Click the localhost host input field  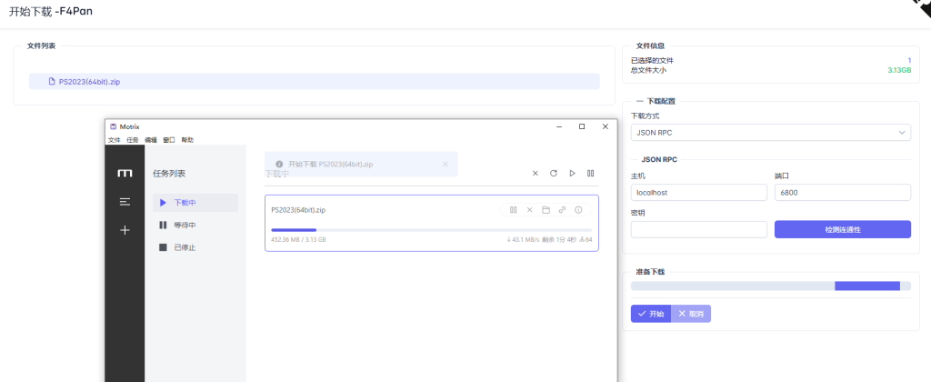tap(699, 193)
